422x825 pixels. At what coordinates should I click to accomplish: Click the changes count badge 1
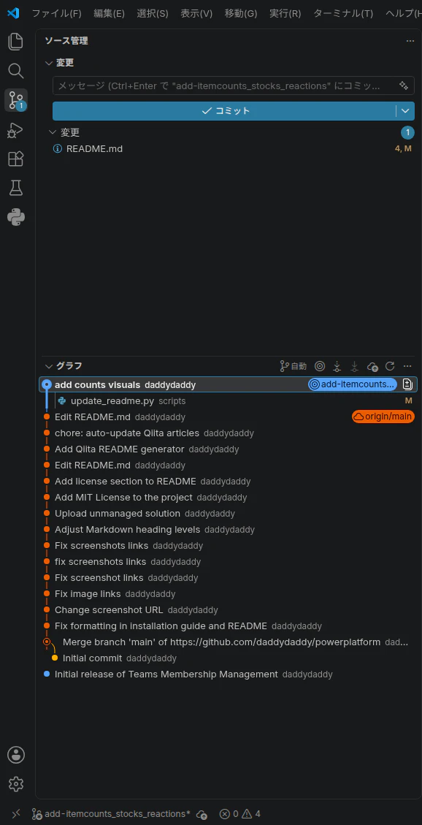point(408,132)
